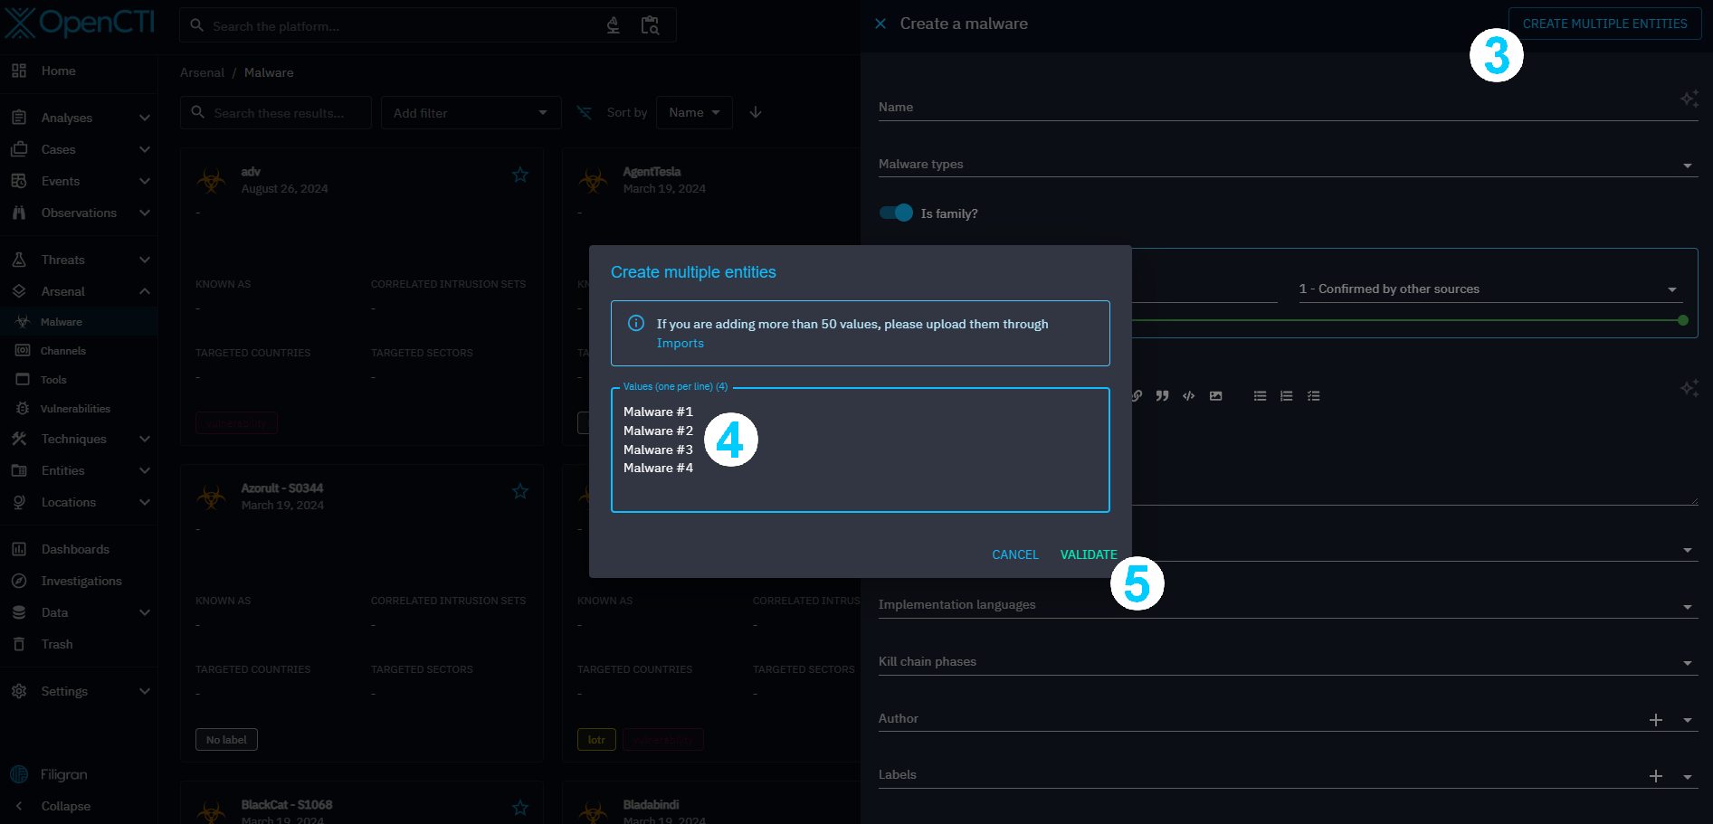This screenshot has height=824, width=1713.
Task: Open the Malware types dropdown
Action: coord(1687,166)
